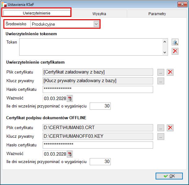Viewport: 189px width, 185px height.
Task: Remove authentication certificate with red X icon
Action: tap(170, 72)
